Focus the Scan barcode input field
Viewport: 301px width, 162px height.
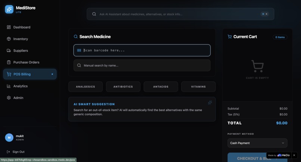142,50
